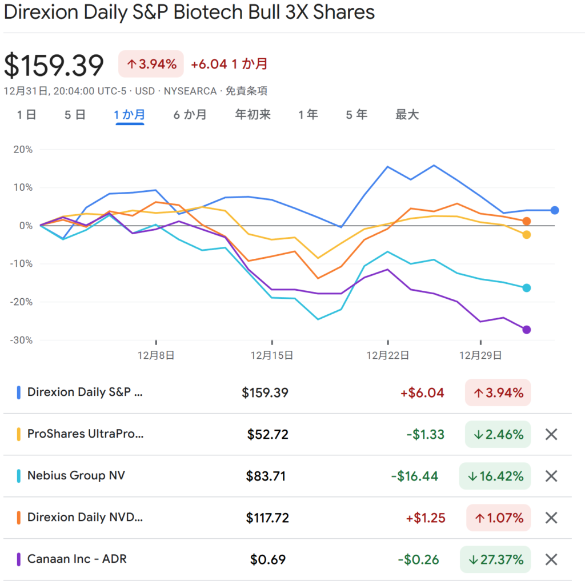This screenshot has height=585, width=585.
Task: Click the blue color marker beside Direxion Daily S&P
Action: [x=19, y=392]
